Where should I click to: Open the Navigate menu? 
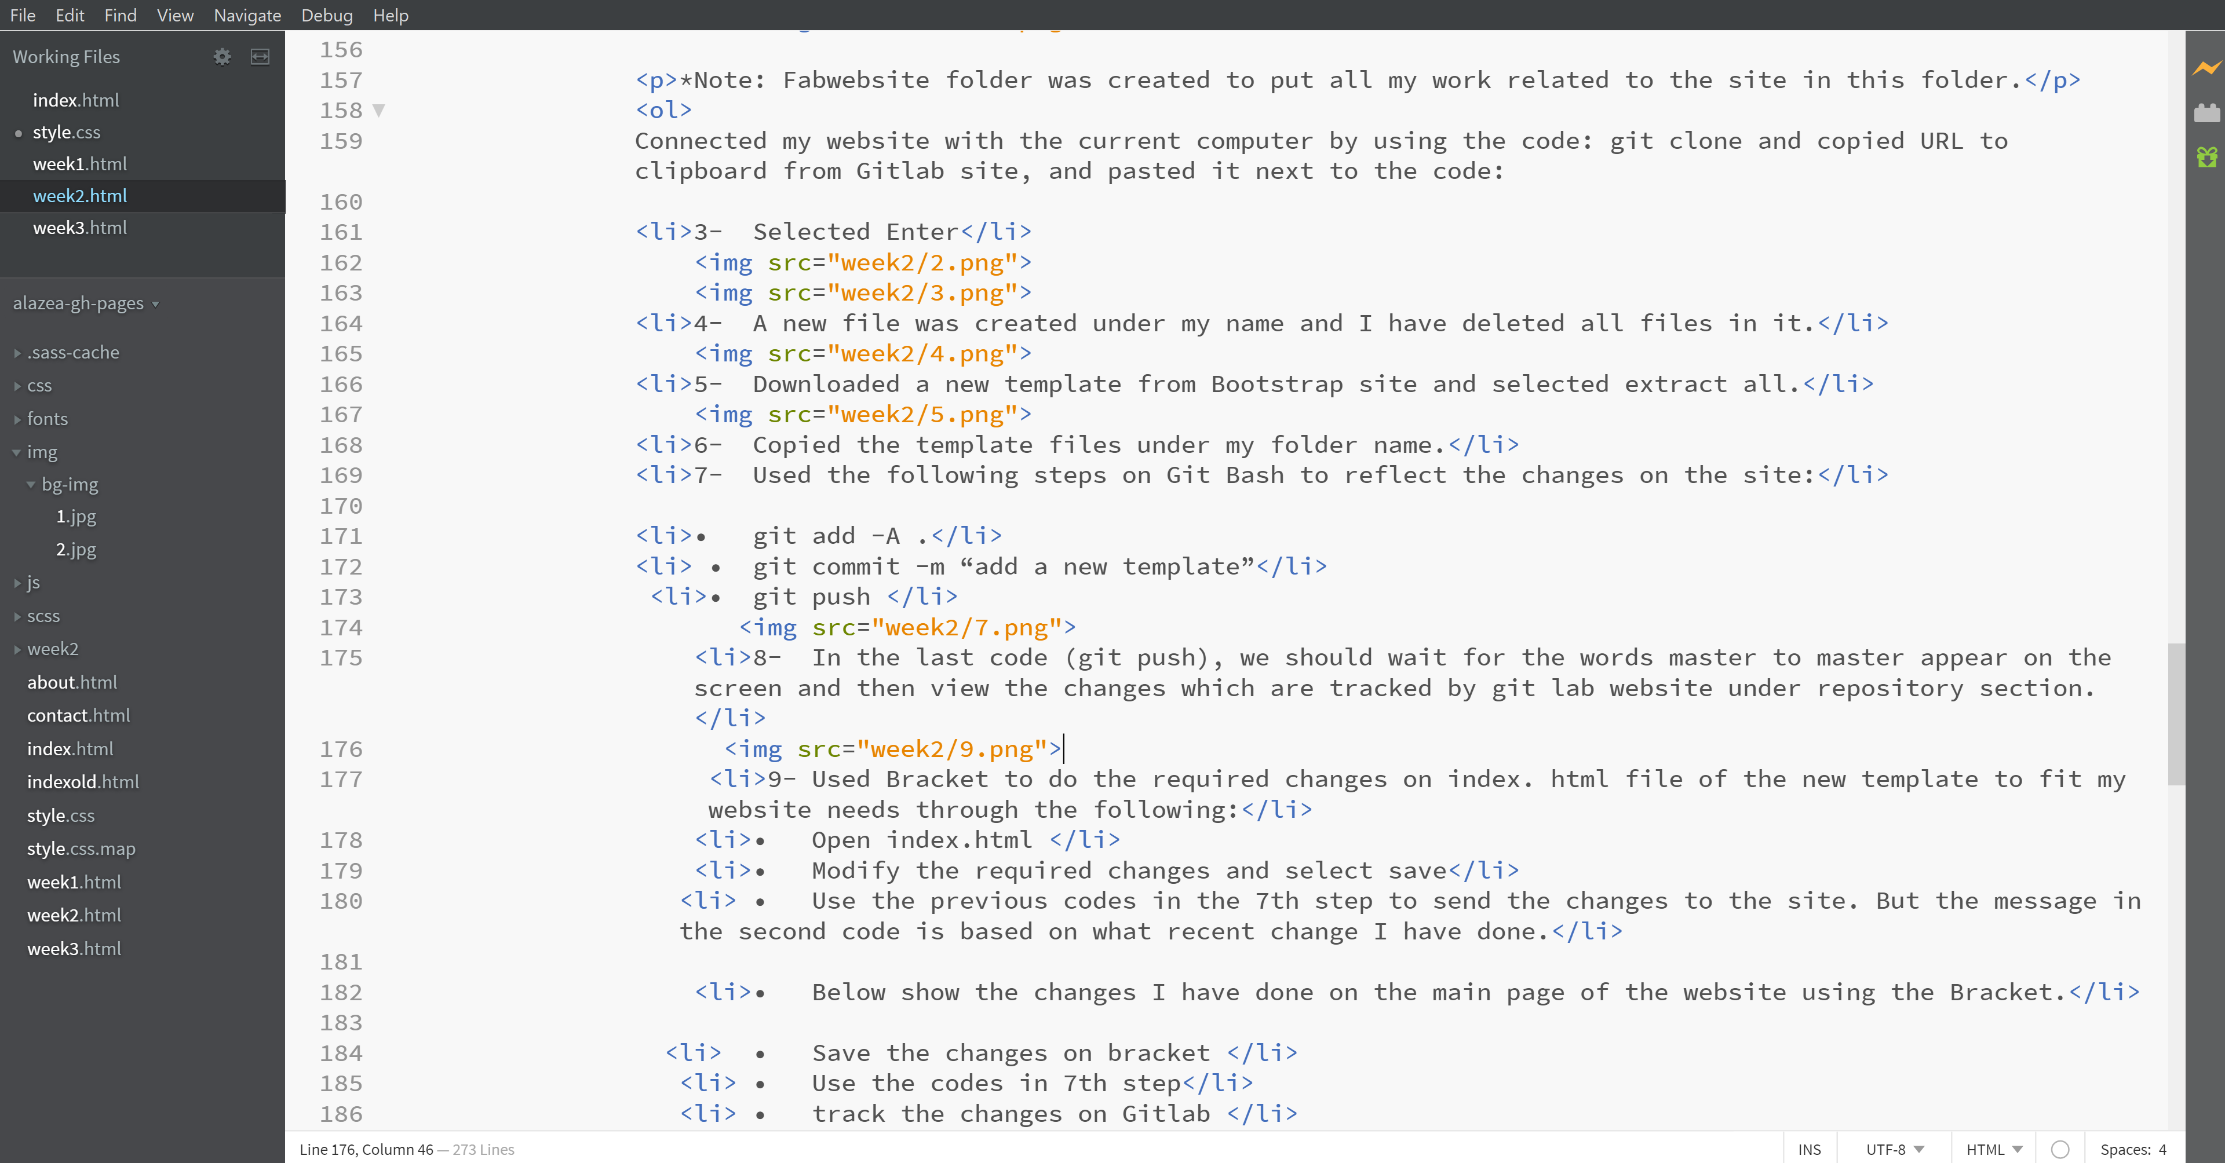[247, 16]
